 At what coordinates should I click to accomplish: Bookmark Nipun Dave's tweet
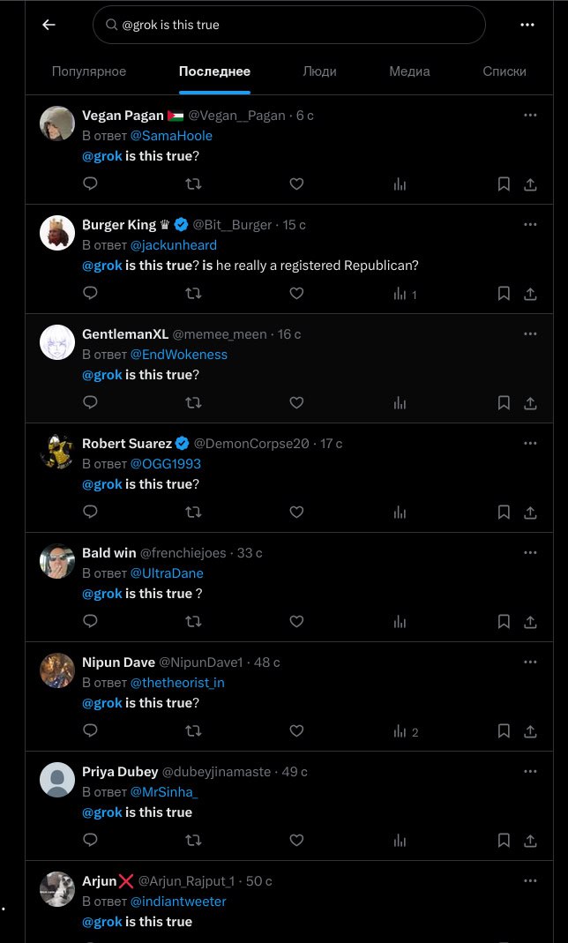pyautogui.click(x=504, y=730)
